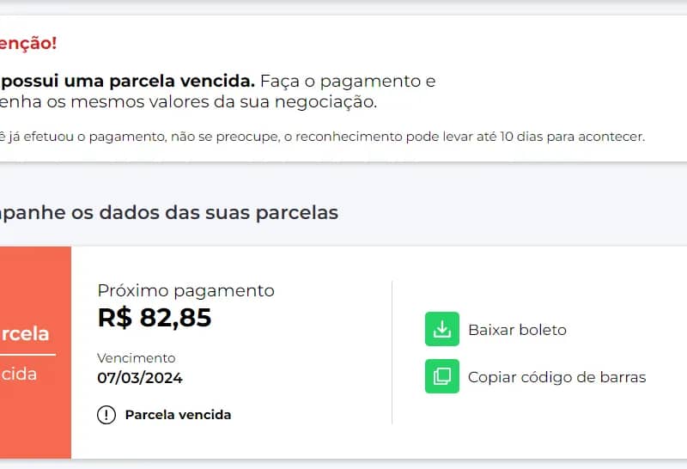Click the underline below Parcela in orange panel

(x=27, y=354)
